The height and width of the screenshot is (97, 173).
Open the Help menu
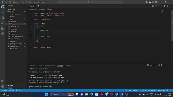(x=42, y=2)
